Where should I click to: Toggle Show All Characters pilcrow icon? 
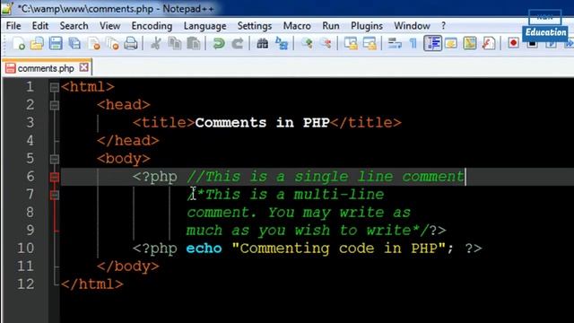point(413,44)
